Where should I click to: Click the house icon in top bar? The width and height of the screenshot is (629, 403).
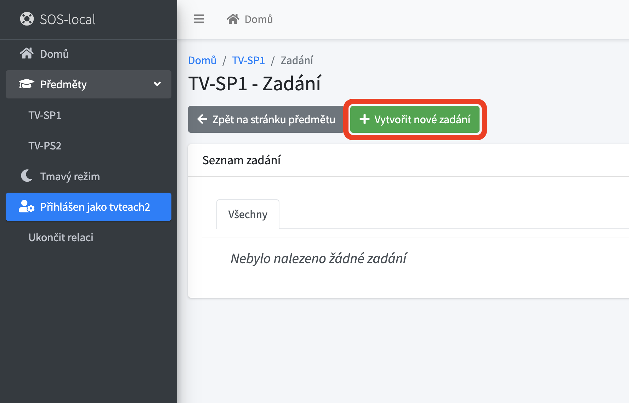click(x=233, y=19)
